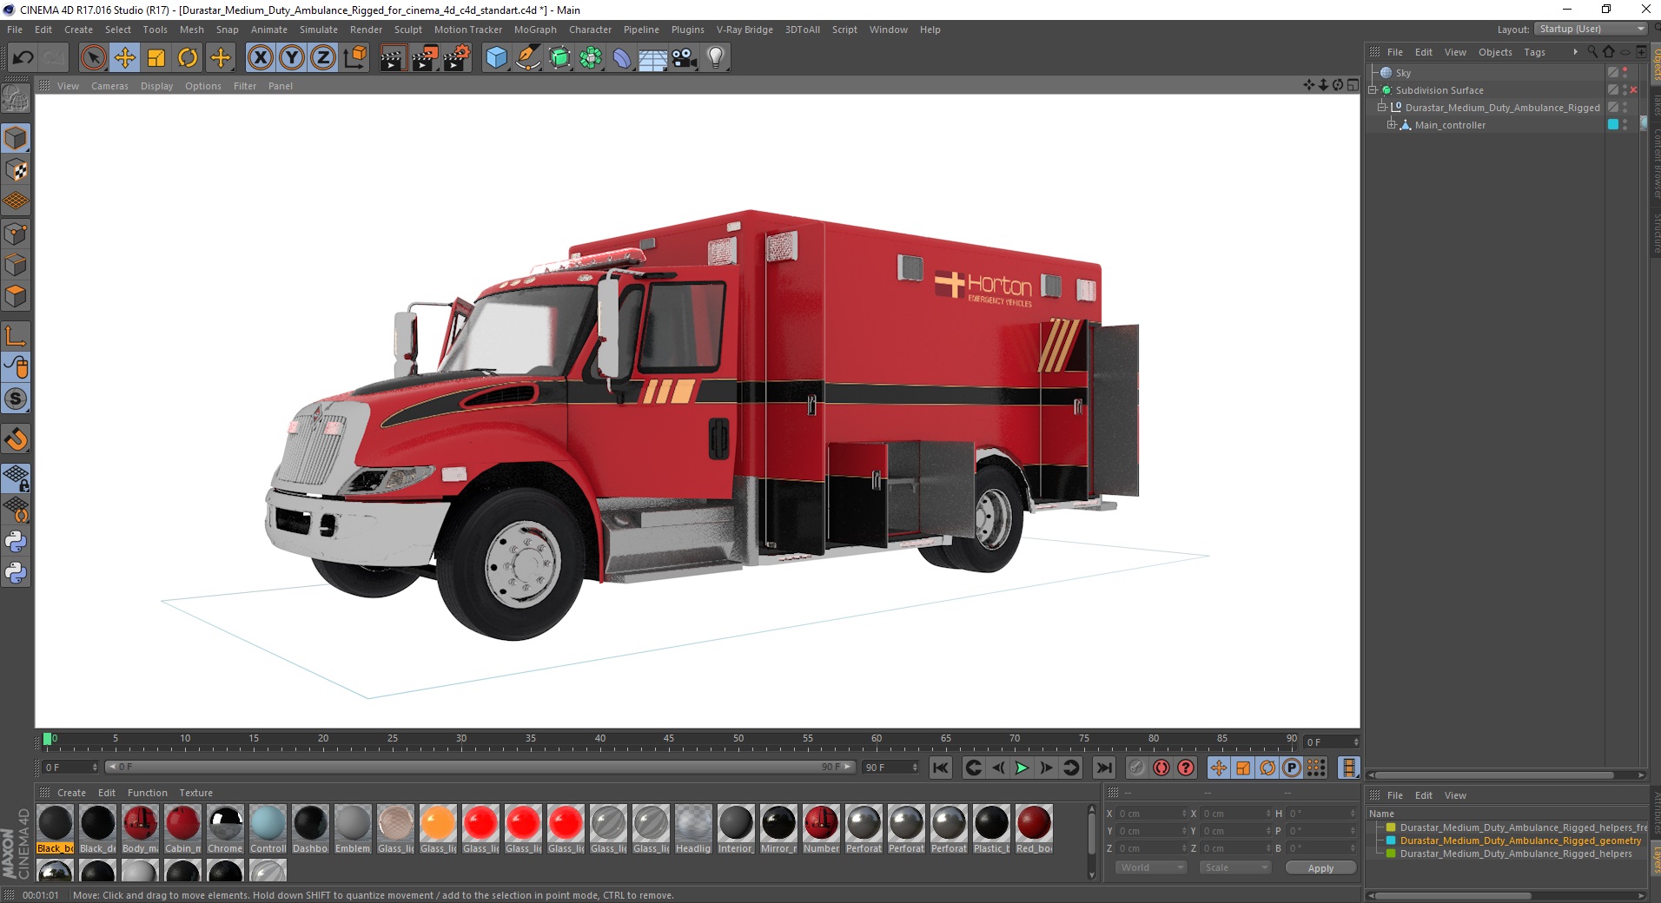This screenshot has height=903, width=1661.
Task: Open the Spline Pen tool
Action: pos(528,58)
